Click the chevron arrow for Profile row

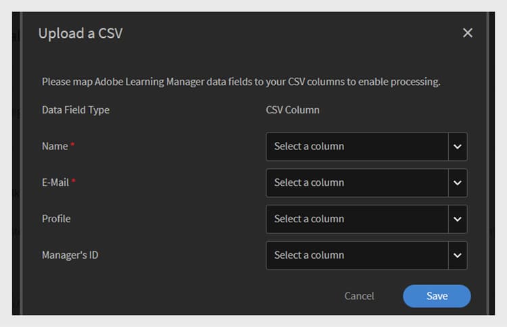click(x=458, y=219)
